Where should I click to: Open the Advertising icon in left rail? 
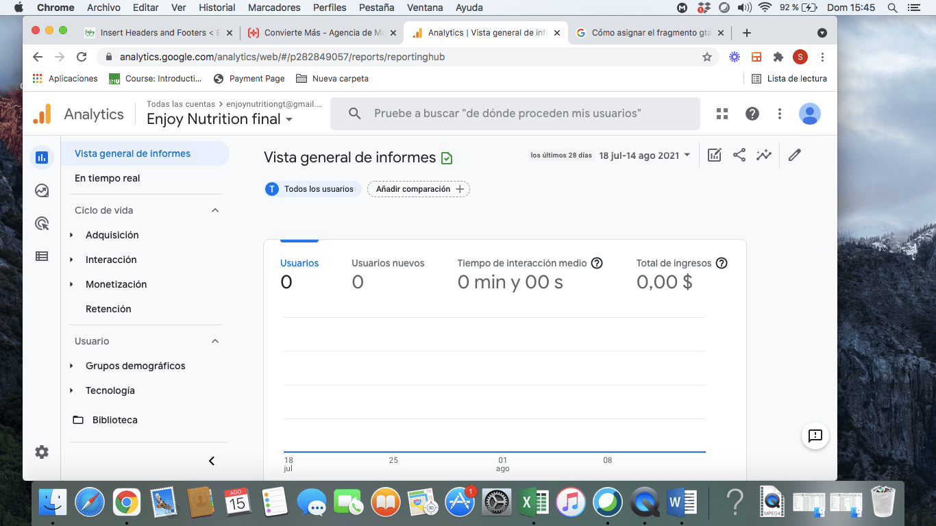pyautogui.click(x=42, y=223)
